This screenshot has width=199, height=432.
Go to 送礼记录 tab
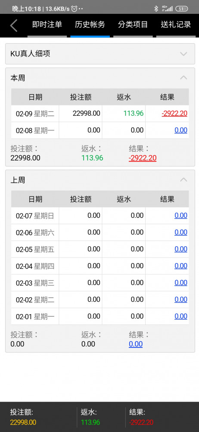(176, 25)
